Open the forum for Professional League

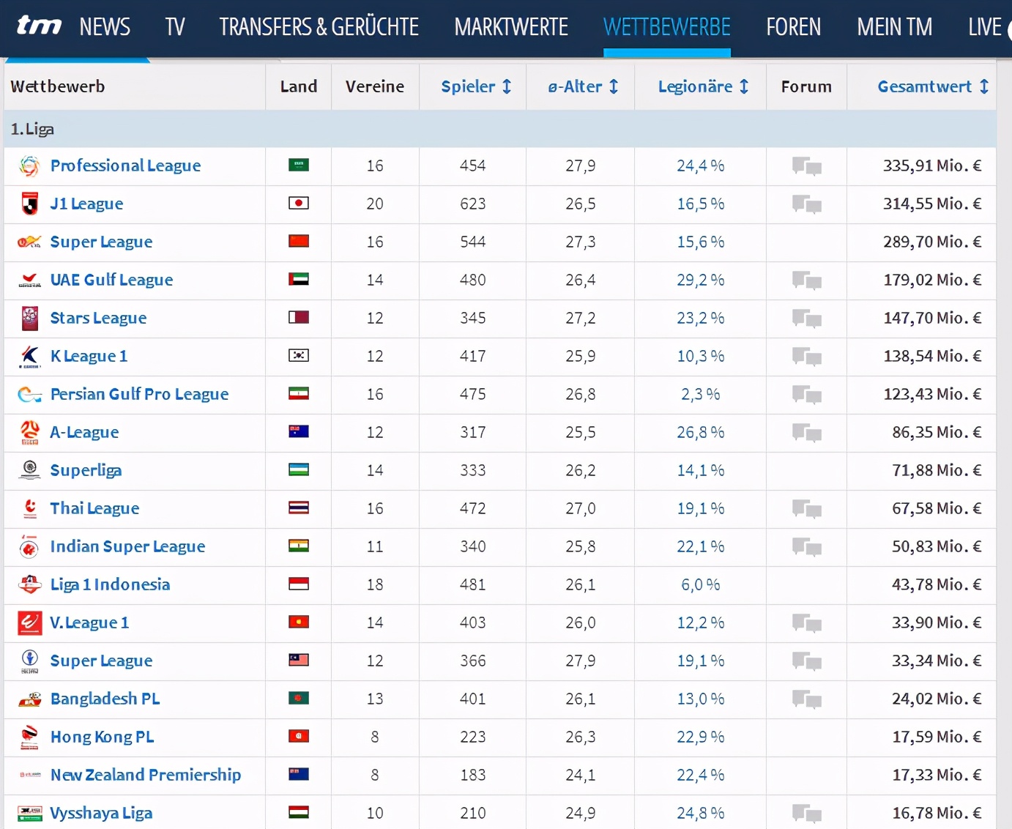pos(806,166)
